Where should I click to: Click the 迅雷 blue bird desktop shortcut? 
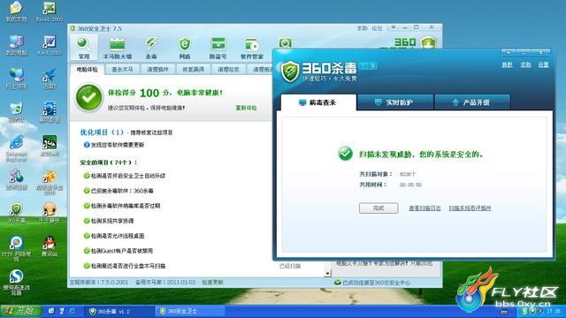[50, 79]
